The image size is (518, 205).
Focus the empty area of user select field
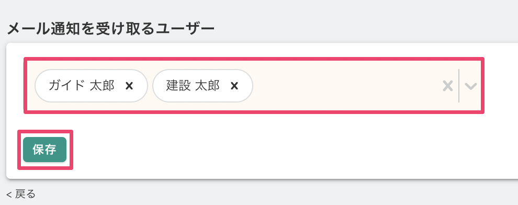coord(347,86)
